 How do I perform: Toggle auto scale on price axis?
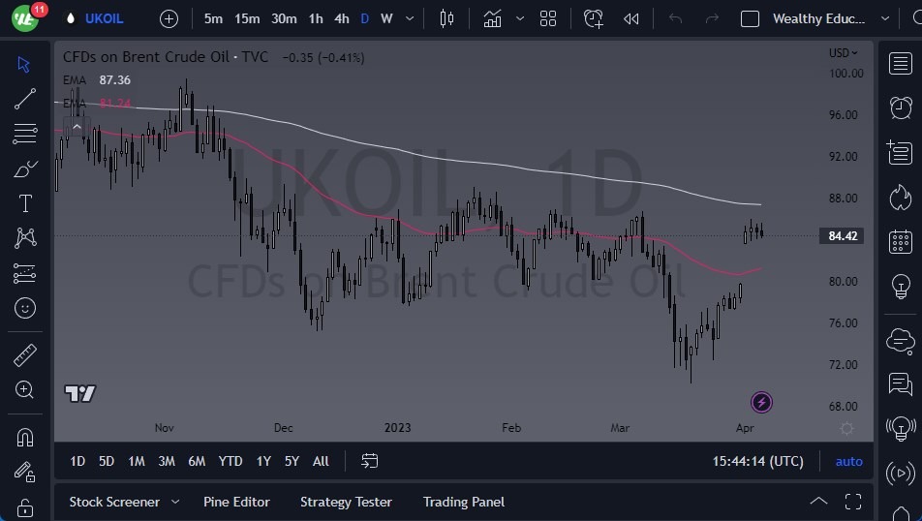click(x=848, y=461)
